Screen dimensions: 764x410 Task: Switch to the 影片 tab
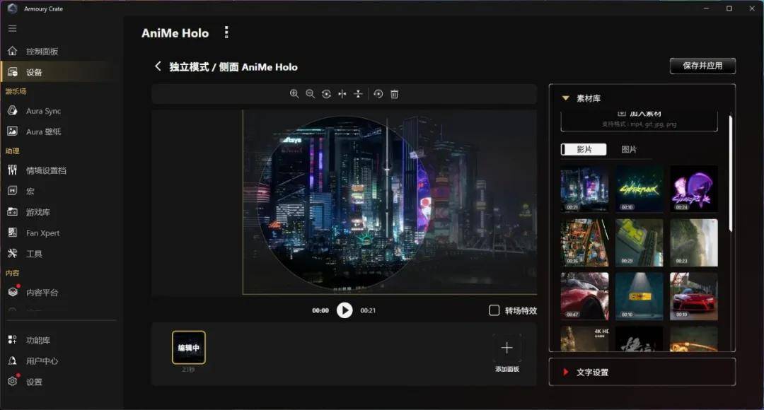[x=584, y=149]
